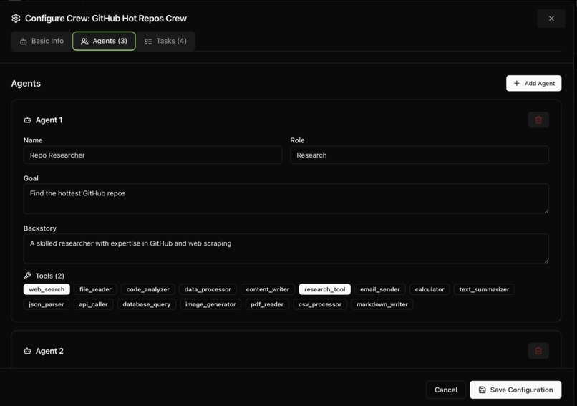Click the Goal text area
Image resolution: width=577 pixels, height=406 pixels.
pyautogui.click(x=286, y=199)
